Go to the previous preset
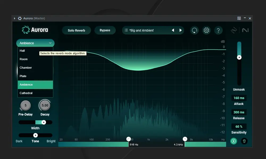Screen dimensions: 266x159 coord(173,30)
